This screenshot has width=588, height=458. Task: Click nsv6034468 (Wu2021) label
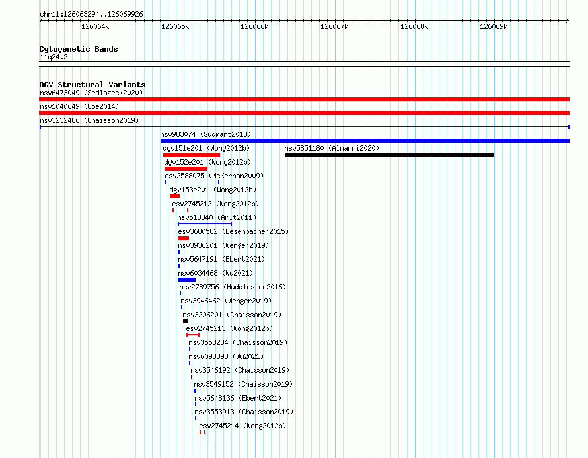click(x=215, y=273)
